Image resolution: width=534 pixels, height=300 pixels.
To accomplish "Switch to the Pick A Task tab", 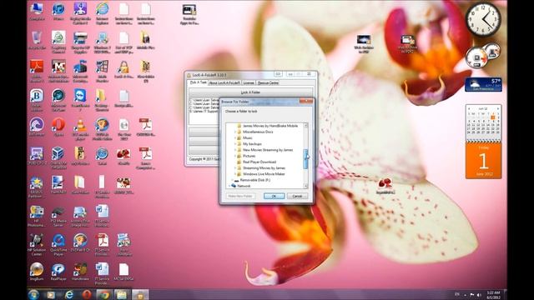I will [199, 82].
